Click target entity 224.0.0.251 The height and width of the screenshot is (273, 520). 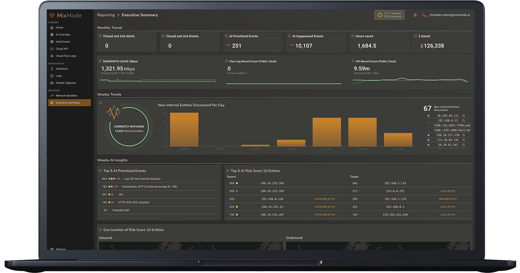click(395, 191)
